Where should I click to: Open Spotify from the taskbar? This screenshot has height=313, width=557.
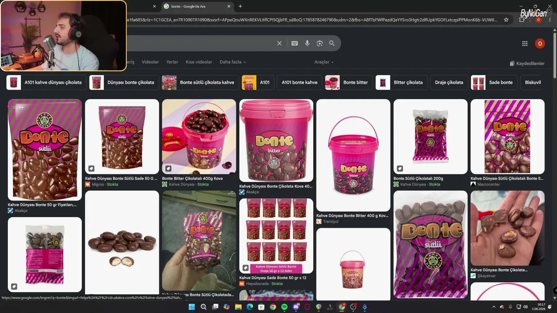pos(284,307)
